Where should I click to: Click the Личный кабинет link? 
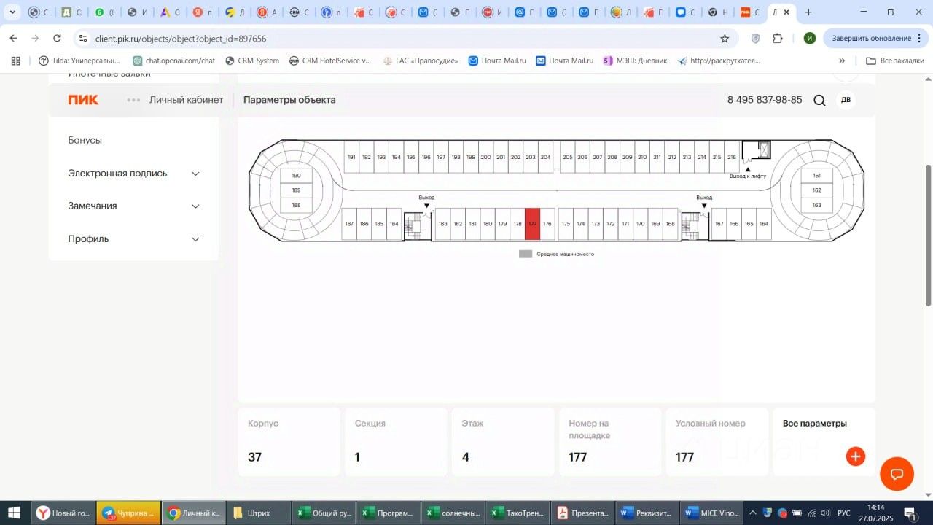pos(186,100)
